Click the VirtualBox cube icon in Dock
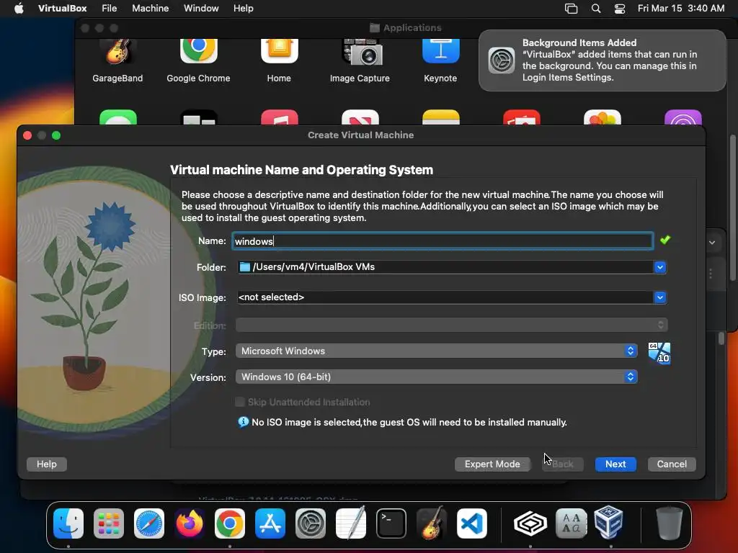 (609, 523)
